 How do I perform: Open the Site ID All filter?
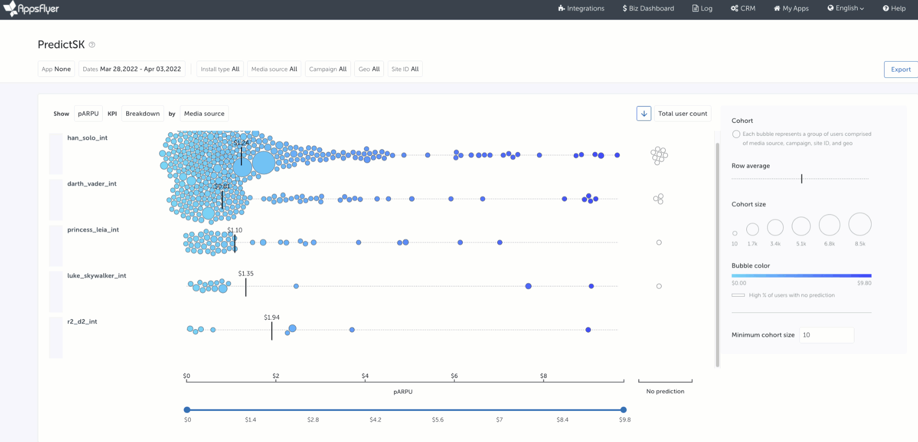click(405, 69)
